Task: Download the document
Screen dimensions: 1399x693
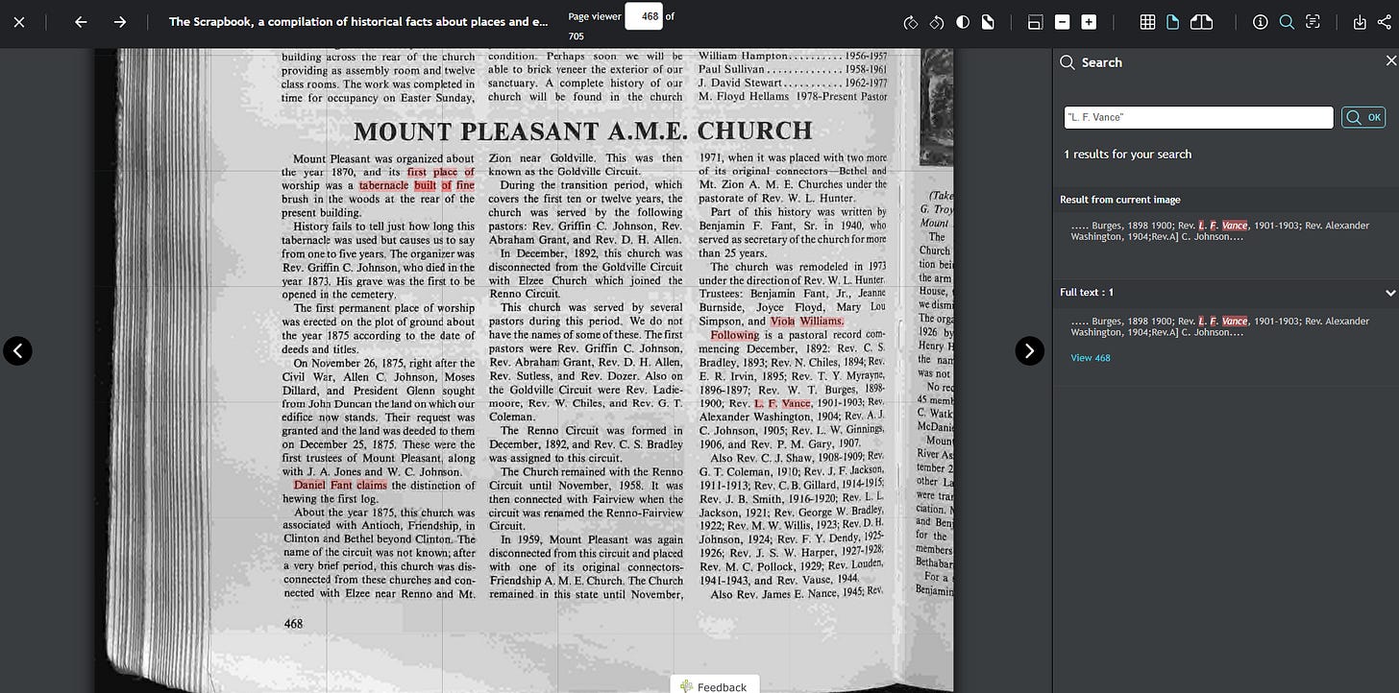Action: coord(1360,22)
